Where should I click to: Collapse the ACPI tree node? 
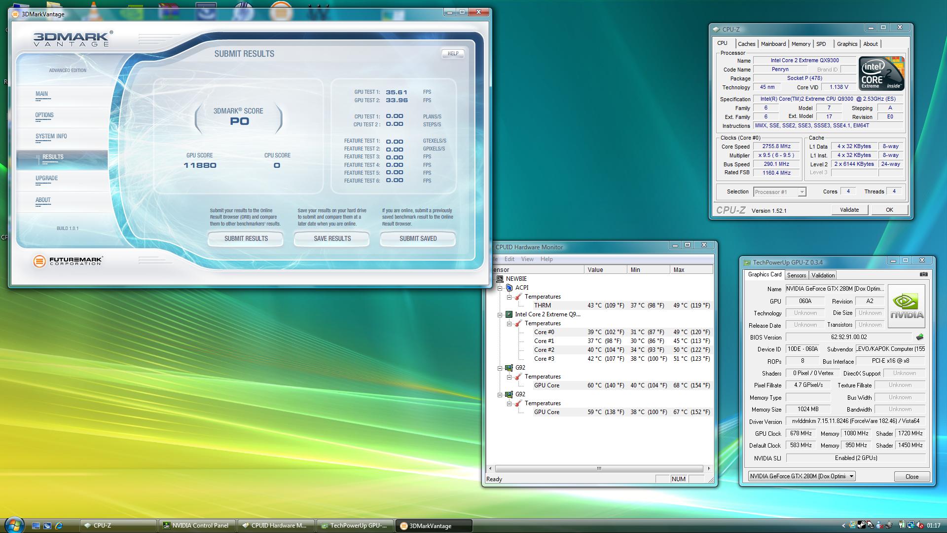click(x=500, y=288)
